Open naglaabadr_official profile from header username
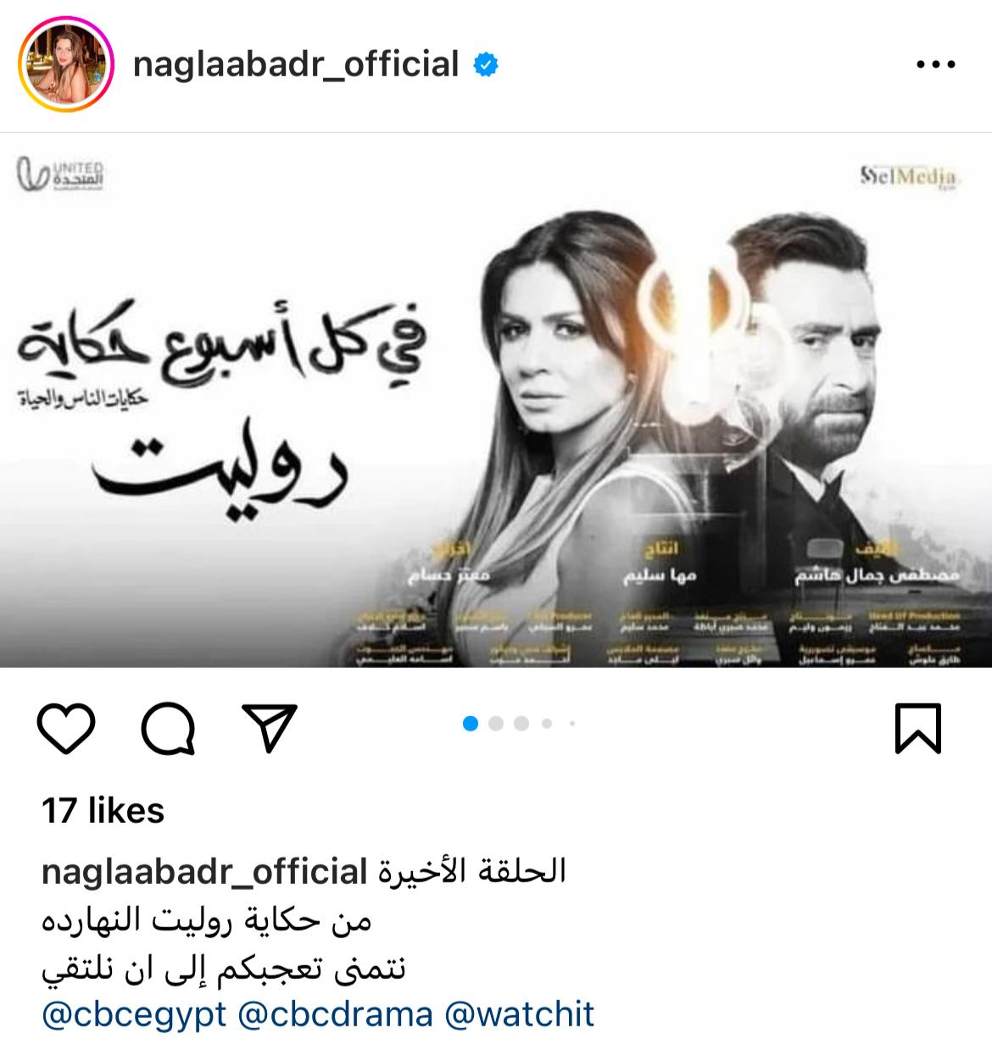The height and width of the screenshot is (1050, 992). pyautogui.click(x=296, y=64)
